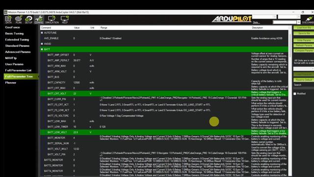This screenshot has width=314, height=177.
Task: Open Full Parameter List in the sidebar
Action: click(x=18, y=70)
